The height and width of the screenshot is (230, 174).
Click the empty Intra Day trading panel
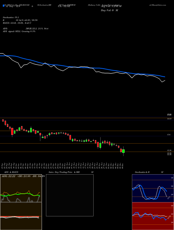point(70,195)
